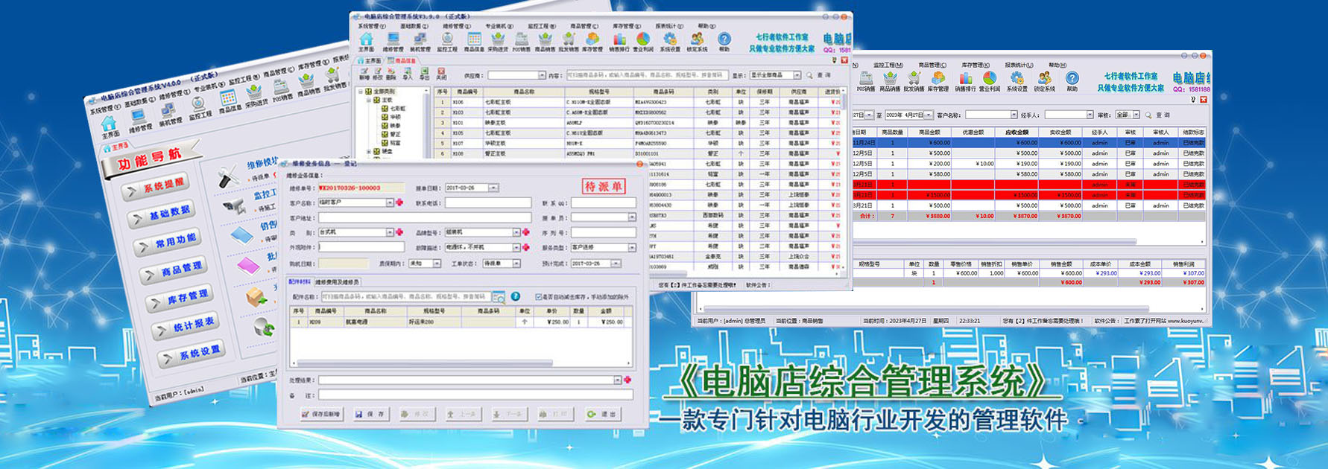Open POS销售 icon in sales window toolbar

point(866,81)
